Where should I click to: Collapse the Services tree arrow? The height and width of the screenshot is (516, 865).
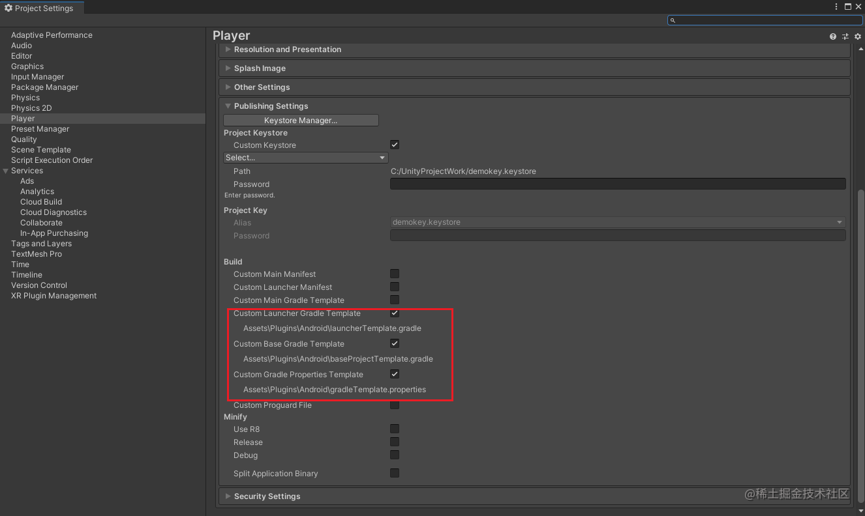pyautogui.click(x=6, y=171)
